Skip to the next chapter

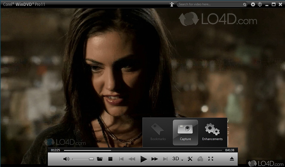(165, 159)
